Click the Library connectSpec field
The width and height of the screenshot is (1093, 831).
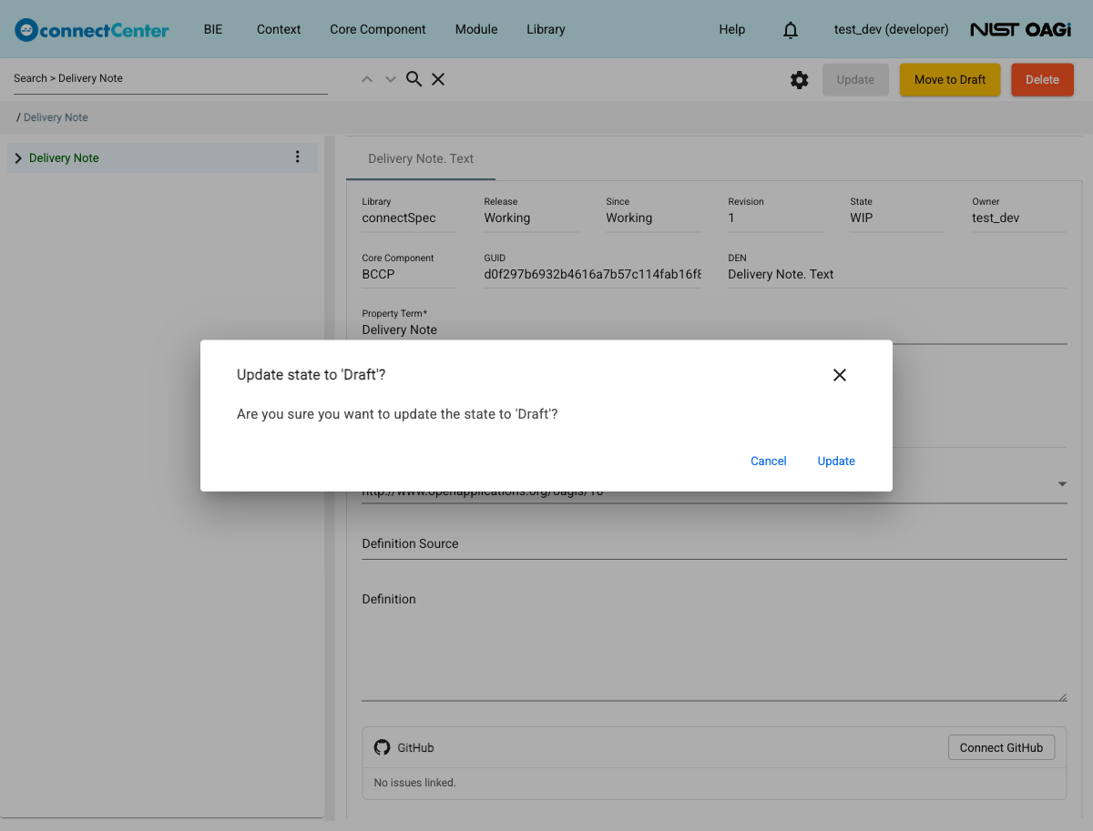[409, 218]
